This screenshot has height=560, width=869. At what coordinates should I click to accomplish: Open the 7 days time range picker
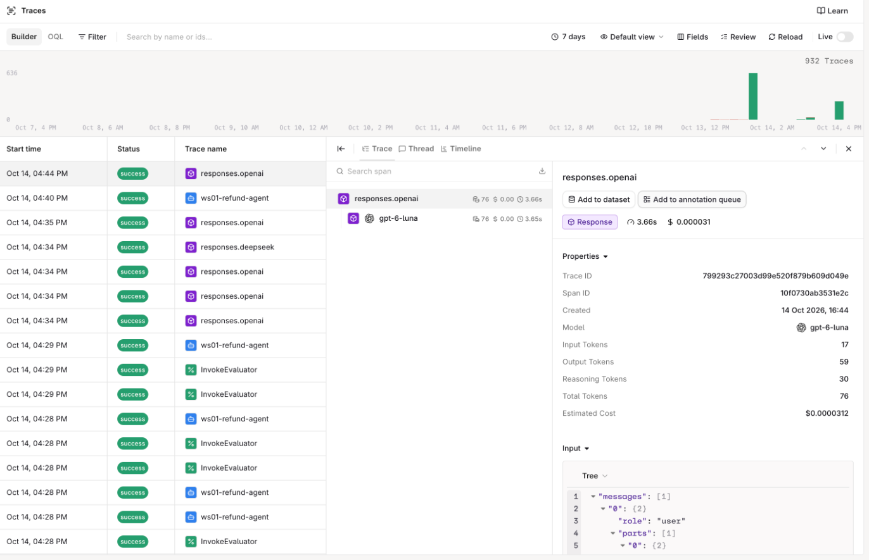(x=568, y=37)
